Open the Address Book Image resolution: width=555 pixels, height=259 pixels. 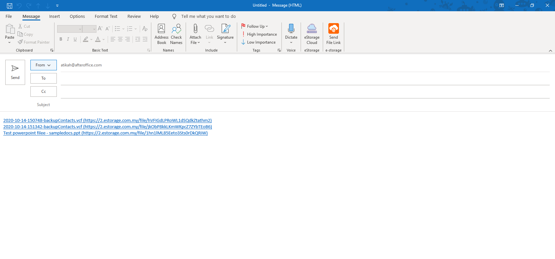[161, 34]
